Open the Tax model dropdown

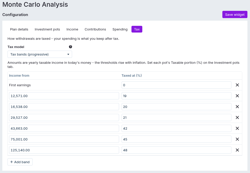click(40, 54)
